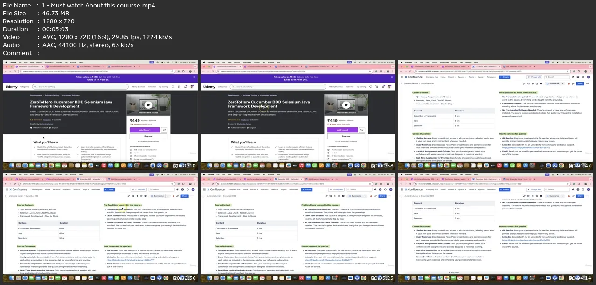The width and height of the screenshot is (596, 285).
Task: Open Categories menu in 0:00:10 frame
Action: pos(24,87)
